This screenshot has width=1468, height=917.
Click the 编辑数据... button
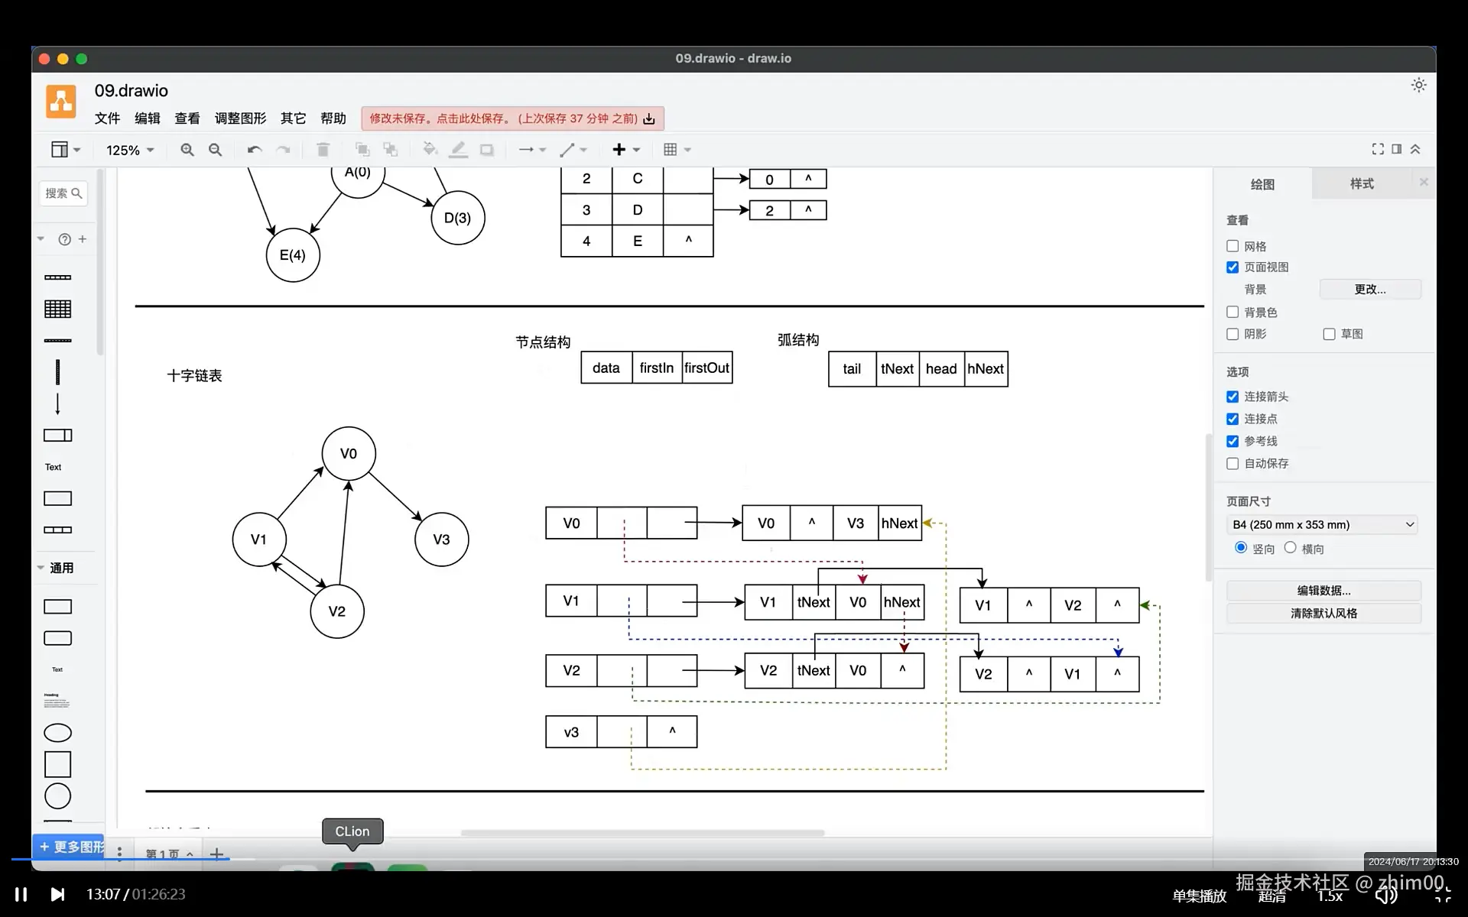(1323, 590)
